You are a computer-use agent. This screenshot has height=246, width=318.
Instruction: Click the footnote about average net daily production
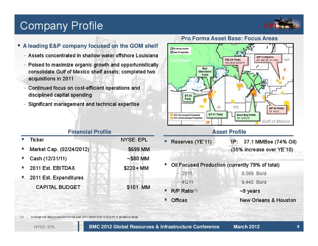(x=84, y=217)
